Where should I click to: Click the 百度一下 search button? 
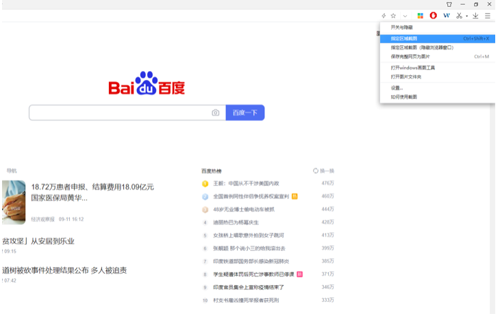(245, 112)
